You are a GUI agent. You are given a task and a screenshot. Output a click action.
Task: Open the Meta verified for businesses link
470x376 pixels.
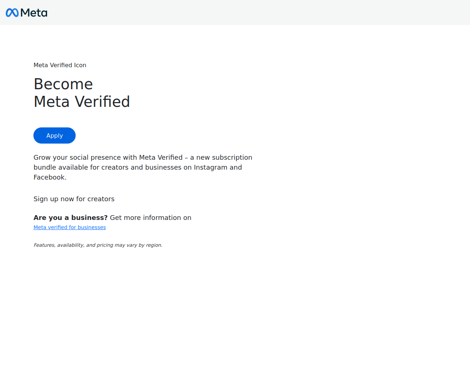[70, 227]
